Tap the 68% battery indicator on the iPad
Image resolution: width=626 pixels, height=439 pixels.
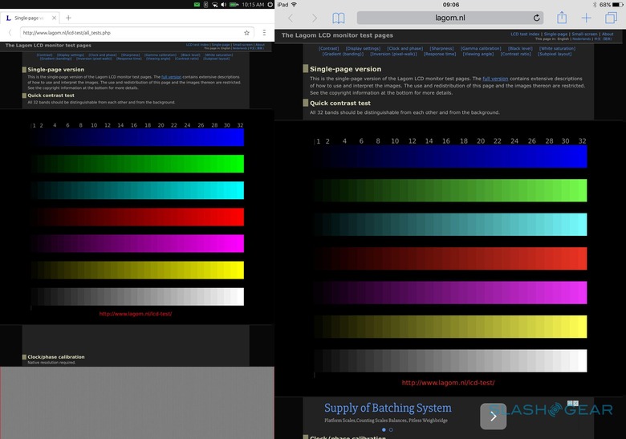coord(612,5)
